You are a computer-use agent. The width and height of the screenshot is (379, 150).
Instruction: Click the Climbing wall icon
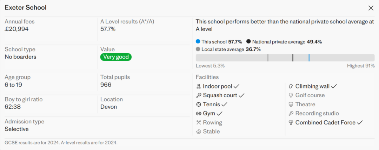coord(291,86)
